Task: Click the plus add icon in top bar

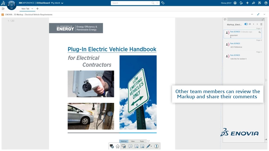Action: click(x=247, y=3)
